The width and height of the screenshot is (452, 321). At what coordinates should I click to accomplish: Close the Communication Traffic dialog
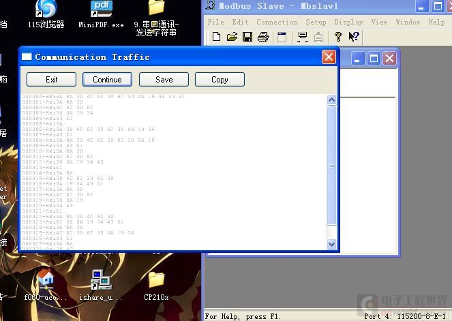click(x=329, y=57)
